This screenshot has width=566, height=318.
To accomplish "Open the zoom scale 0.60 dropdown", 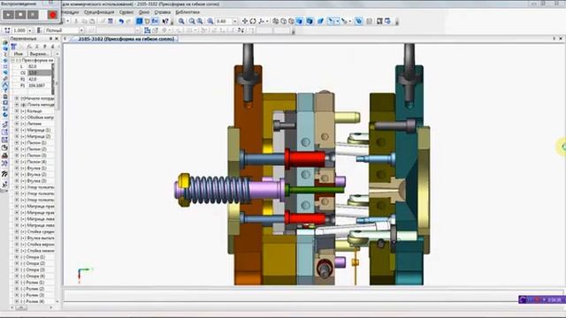I will tap(235, 21).
